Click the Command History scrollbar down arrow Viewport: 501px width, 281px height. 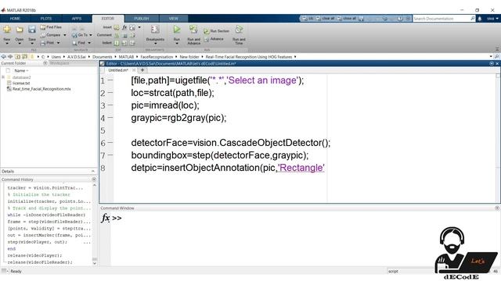click(x=95, y=264)
